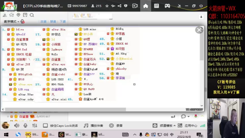The height and width of the screenshot is (138, 245).
Task: Toggle the muted microphone icon near 麦序模式
Action: (x=22, y=21)
